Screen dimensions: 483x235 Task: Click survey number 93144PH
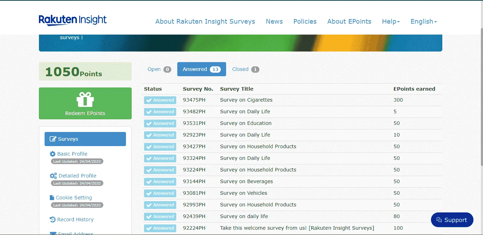click(194, 181)
